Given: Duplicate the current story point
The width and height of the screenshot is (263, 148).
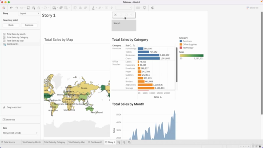Looking at the screenshot, I should (x=29, y=25).
